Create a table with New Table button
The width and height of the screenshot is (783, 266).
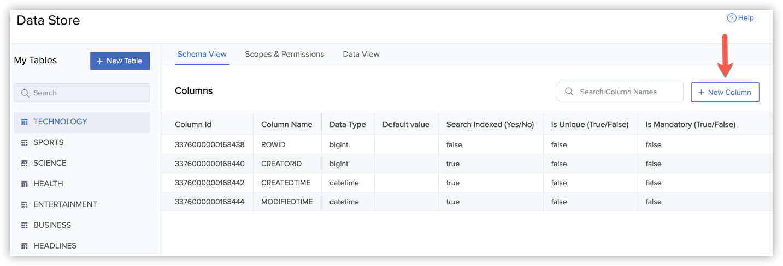coord(120,61)
